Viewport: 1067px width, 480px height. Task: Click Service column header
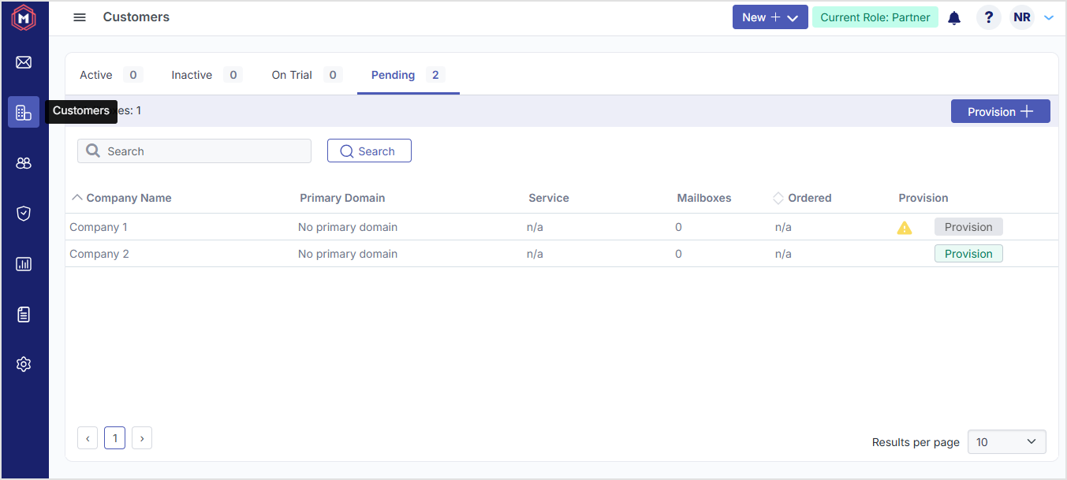[549, 198]
